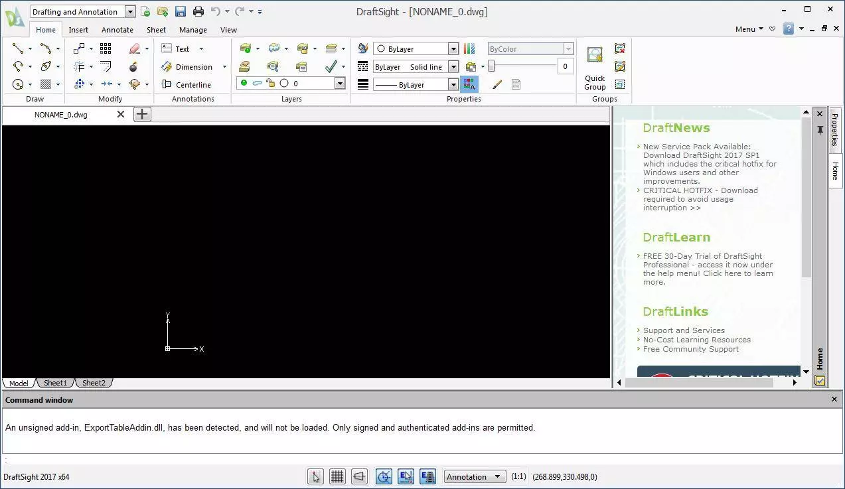
Task: Select the Circle draw tool
Action: [18, 84]
